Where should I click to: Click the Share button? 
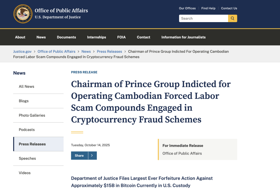coord(79,155)
